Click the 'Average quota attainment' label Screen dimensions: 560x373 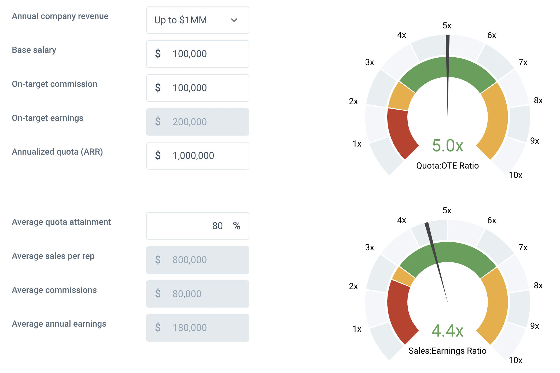61,222
